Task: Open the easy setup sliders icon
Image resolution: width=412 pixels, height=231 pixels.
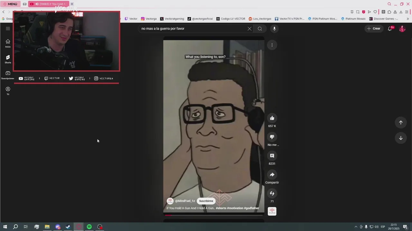Action: 407,12
